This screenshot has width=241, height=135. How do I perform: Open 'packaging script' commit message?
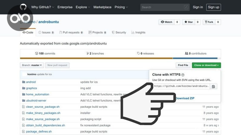click(x=91, y=119)
